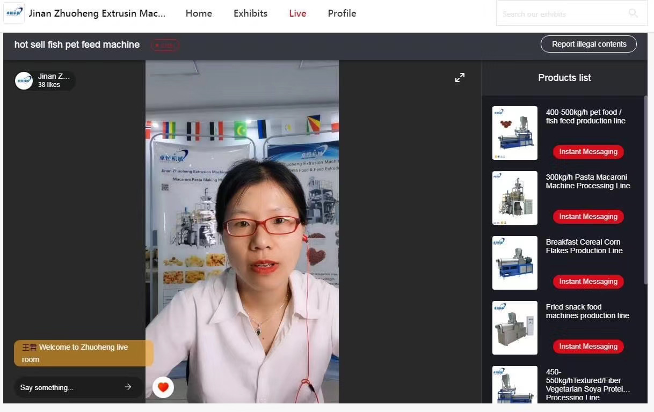
Task: Instant Messaging for Pasta Macaroni Machine
Action: [x=588, y=217]
